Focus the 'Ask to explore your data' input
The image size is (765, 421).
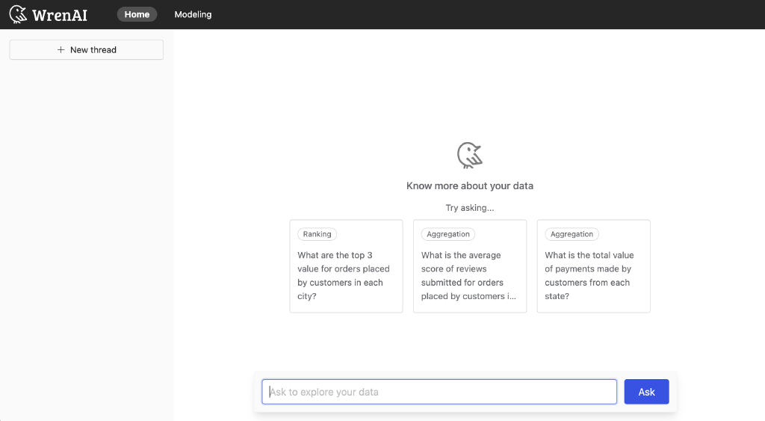439,392
